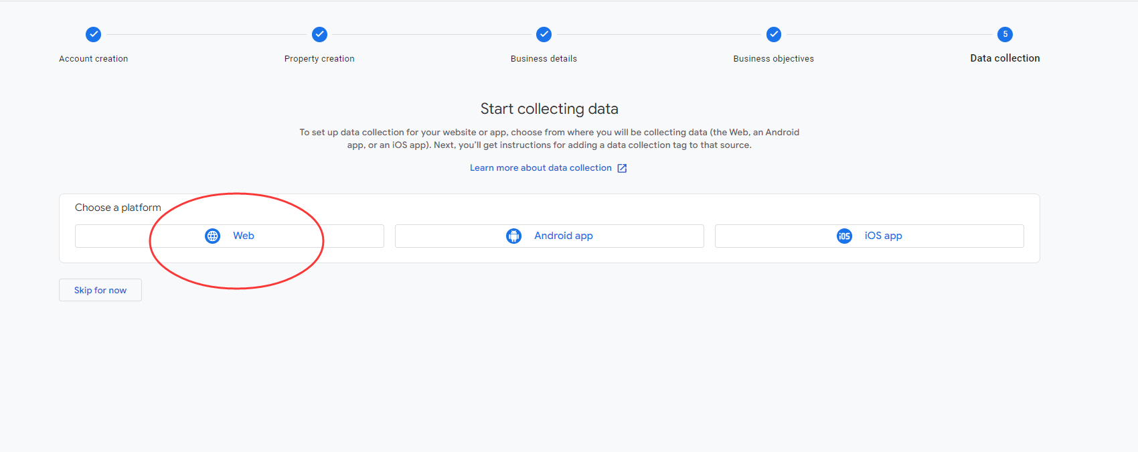This screenshot has height=452, width=1138.
Task: Click the Account creation checkmark icon
Action: click(x=94, y=34)
